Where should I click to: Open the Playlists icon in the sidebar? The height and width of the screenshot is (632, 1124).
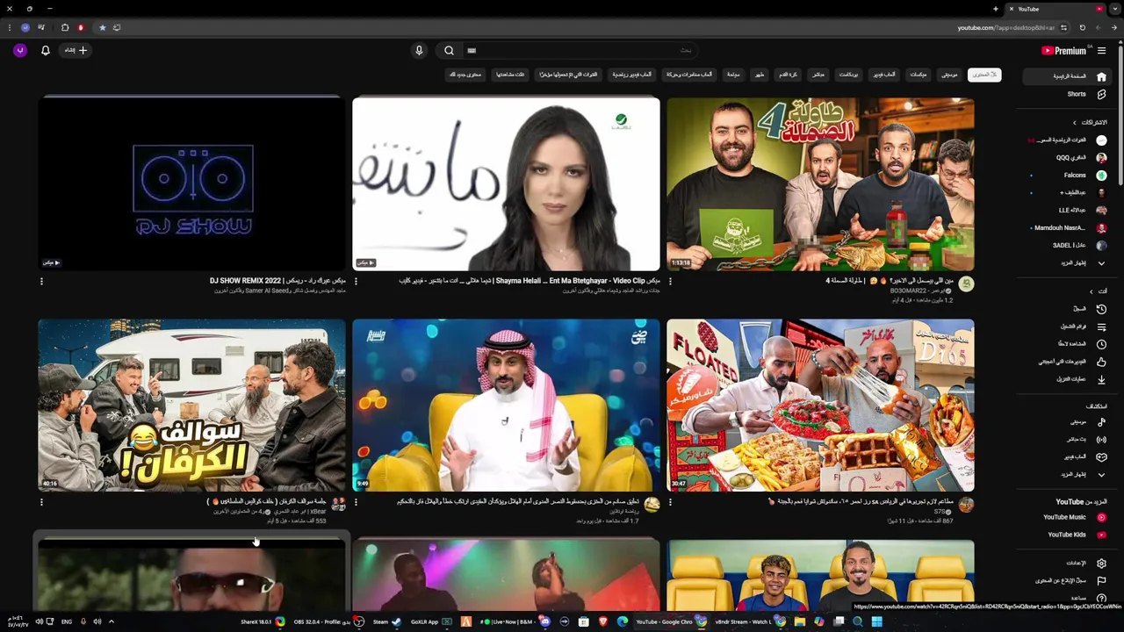click(x=1101, y=327)
